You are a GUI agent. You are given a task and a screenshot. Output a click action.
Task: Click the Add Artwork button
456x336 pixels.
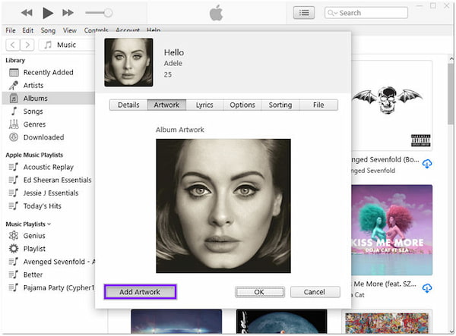coord(140,292)
